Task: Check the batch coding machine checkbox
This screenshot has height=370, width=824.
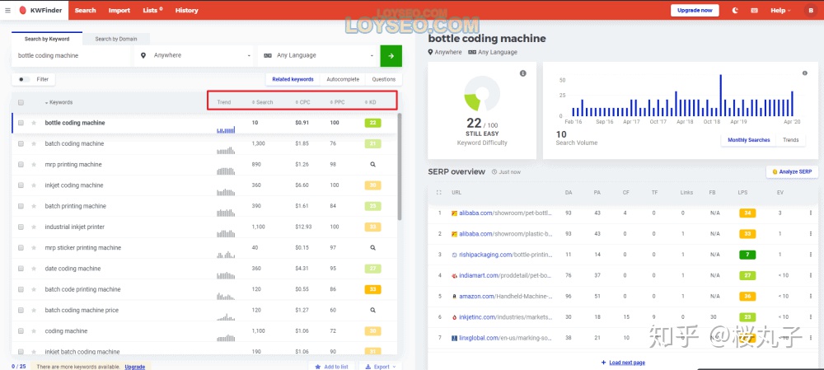Action: [x=21, y=143]
